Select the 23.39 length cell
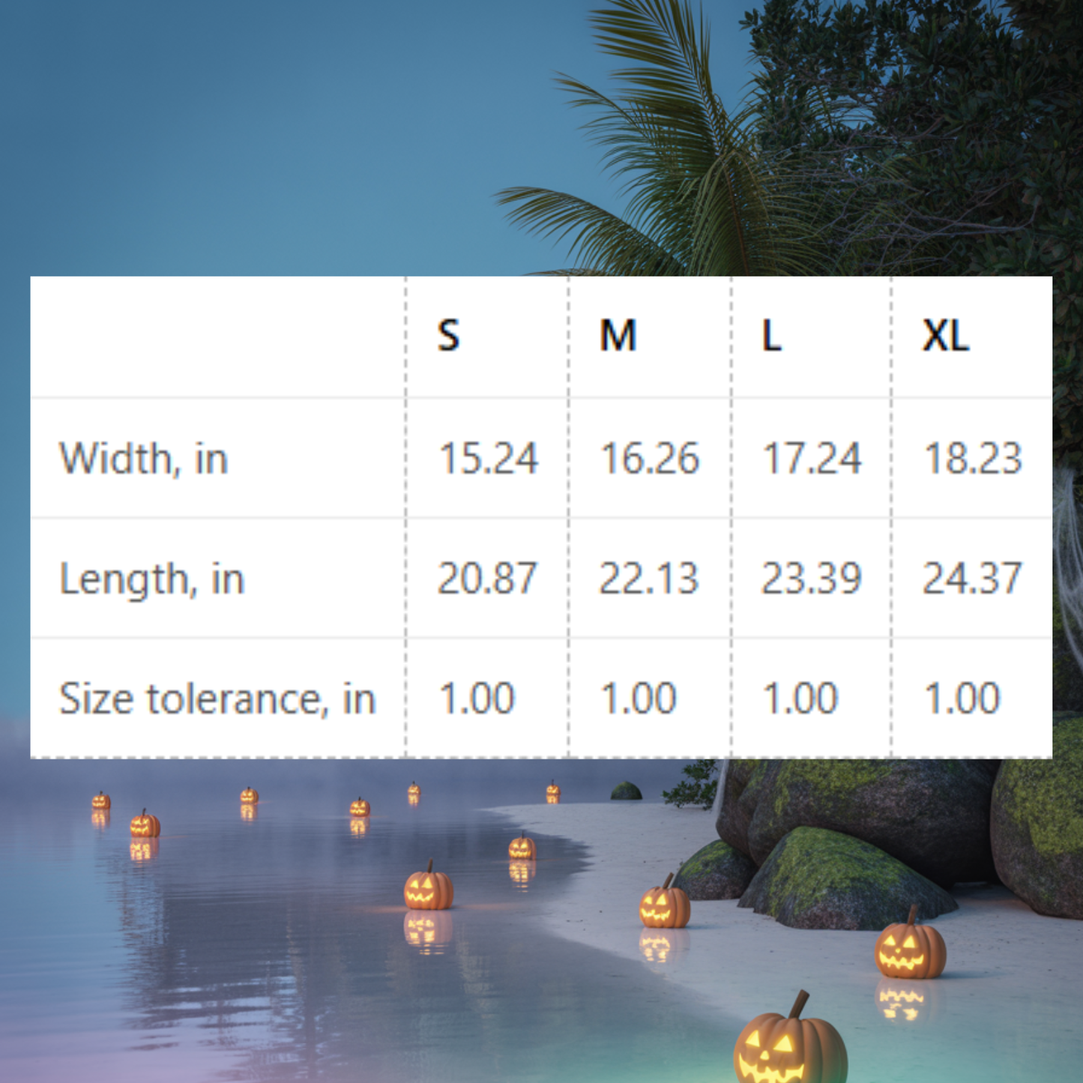The image size is (1083, 1083). 812,579
